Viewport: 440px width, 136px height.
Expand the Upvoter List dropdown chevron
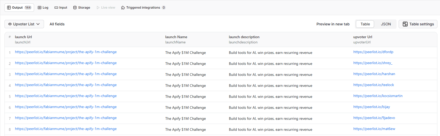point(38,24)
